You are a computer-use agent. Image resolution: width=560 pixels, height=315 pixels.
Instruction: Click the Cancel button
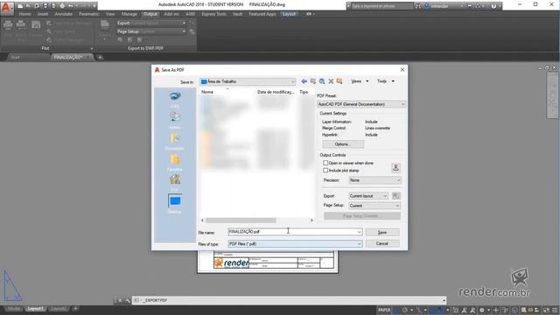[382, 243]
